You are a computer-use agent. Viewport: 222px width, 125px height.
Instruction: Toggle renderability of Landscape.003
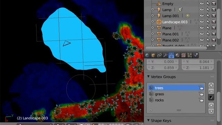[x=214, y=22]
